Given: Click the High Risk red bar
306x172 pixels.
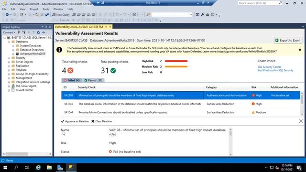Looking at the screenshot, I should pyautogui.click(x=176, y=61).
